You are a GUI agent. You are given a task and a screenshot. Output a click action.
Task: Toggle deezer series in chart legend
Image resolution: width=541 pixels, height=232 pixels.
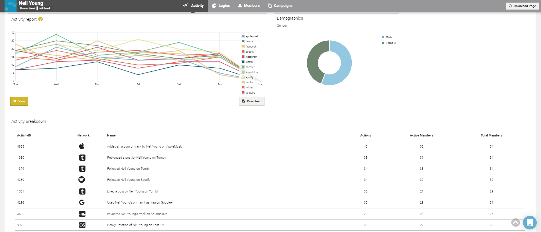(x=248, y=42)
